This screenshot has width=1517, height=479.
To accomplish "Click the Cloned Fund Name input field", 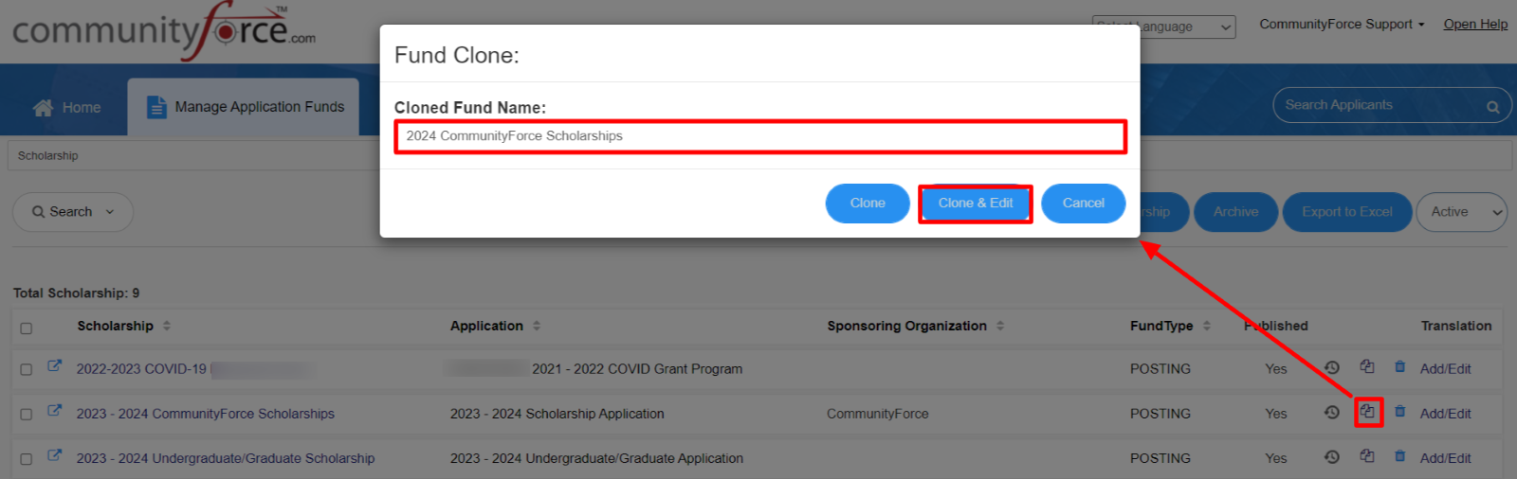I will (x=760, y=136).
